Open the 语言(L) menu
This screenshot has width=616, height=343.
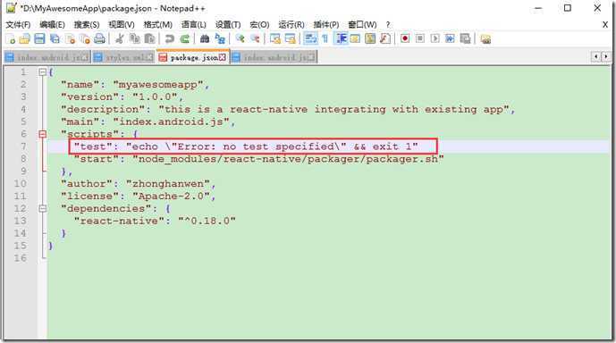[194, 25]
